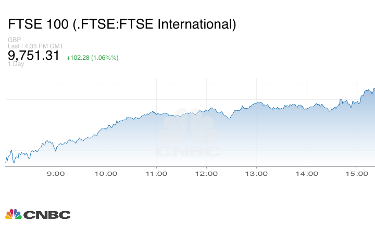Select the 11:00 mark on the time axis

[x=156, y=174]
